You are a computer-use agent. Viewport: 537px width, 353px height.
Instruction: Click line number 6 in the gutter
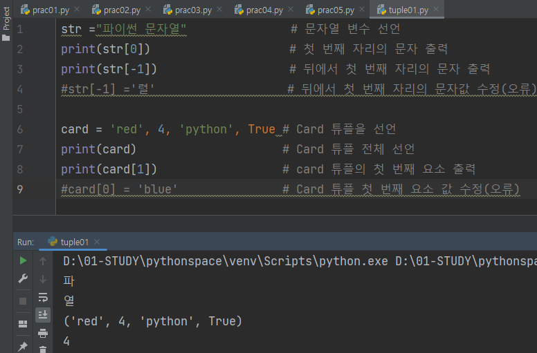(20, 129)
